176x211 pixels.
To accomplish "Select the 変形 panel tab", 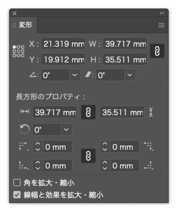I will click(x=23, y=25).
